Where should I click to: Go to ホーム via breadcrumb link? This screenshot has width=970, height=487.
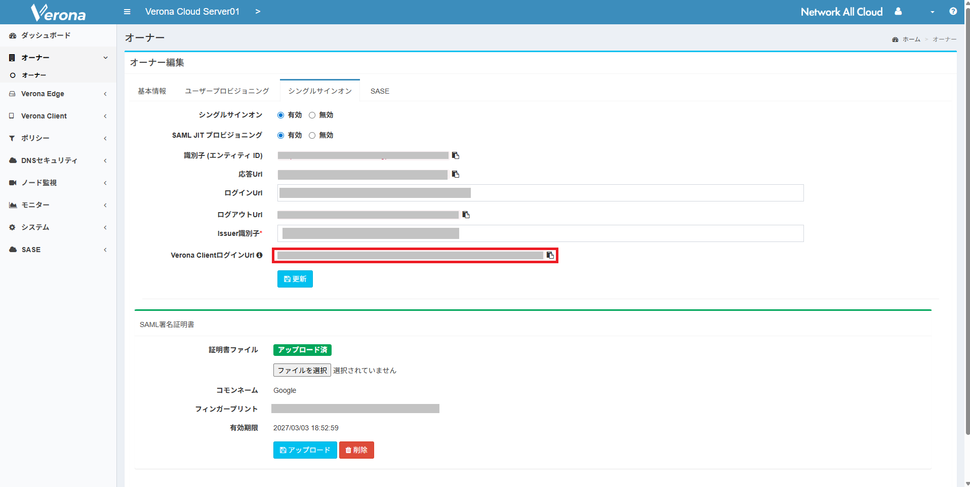click(x=911, y=39)
